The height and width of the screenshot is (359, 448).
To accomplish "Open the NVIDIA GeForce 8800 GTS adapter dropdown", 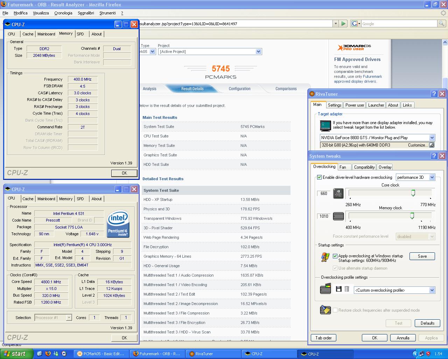I will tap(432, 138).
